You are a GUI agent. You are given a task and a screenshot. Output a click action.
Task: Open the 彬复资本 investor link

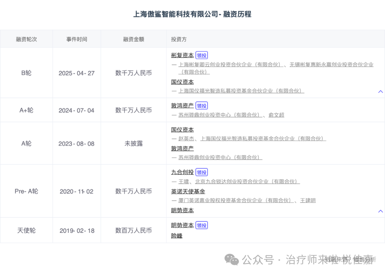point(182,55)
